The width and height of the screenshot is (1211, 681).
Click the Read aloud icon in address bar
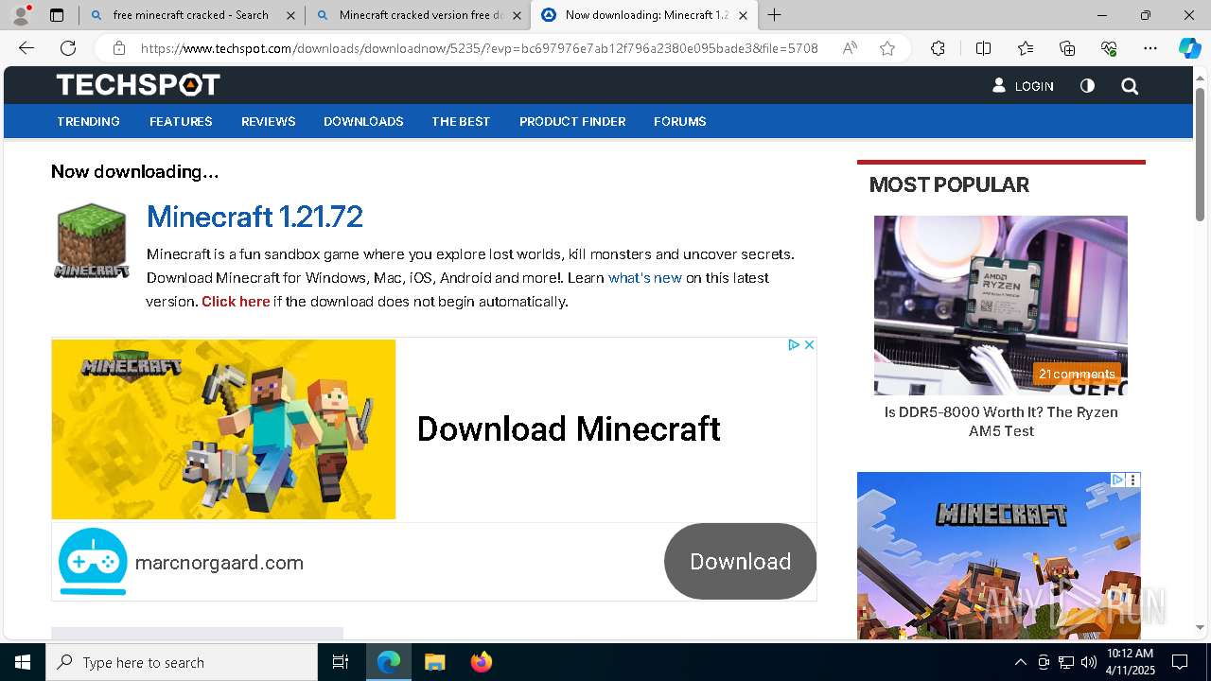(850, 48)
